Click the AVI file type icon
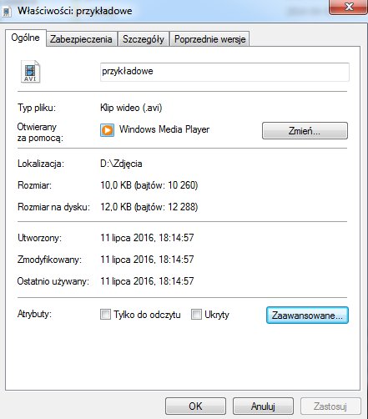368x419 pixels. [31, 72]
